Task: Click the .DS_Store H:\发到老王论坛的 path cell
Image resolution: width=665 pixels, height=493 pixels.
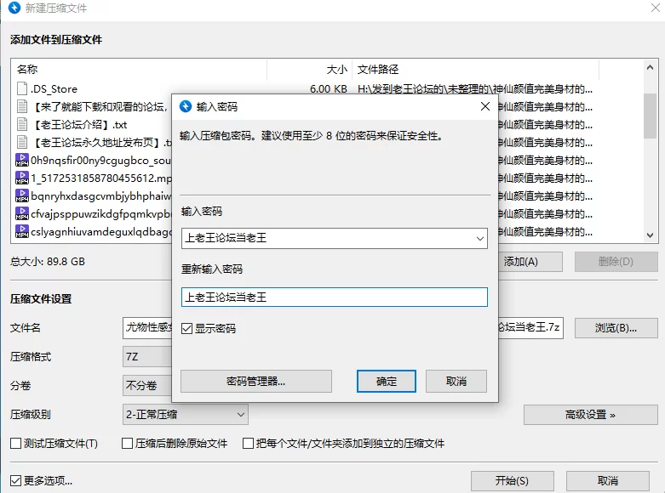Action: 475,89
